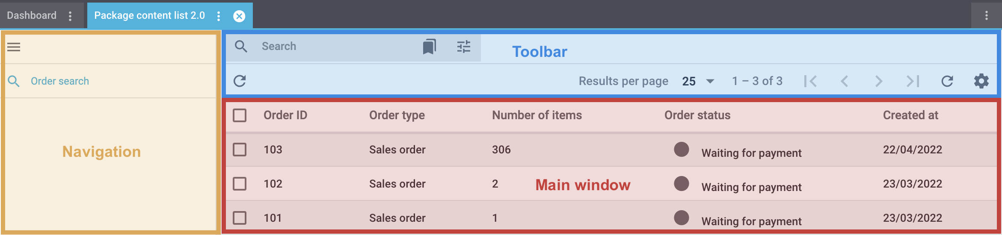
Task: Click into the Search input field
Action: 334,47
